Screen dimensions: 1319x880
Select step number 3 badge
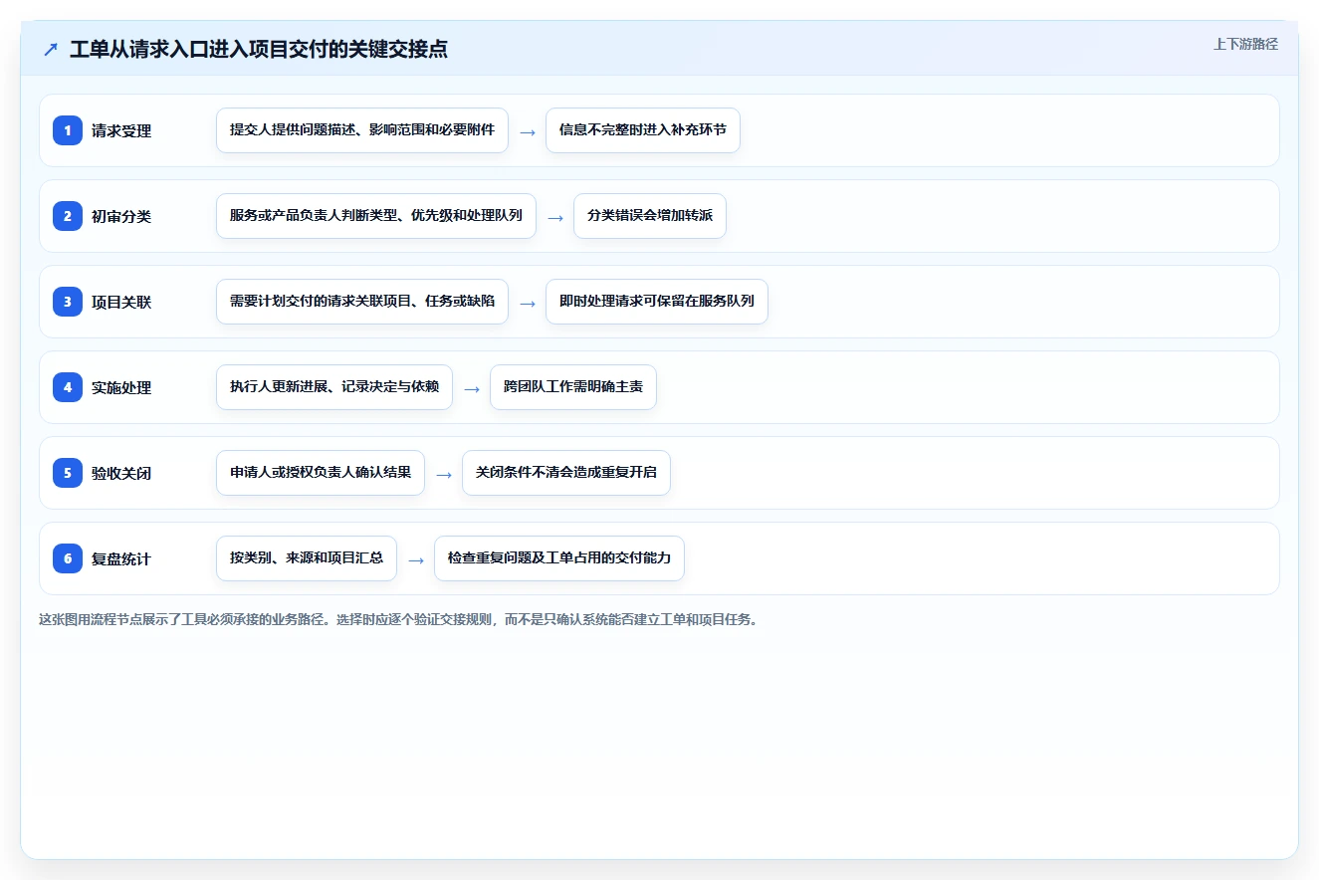click(68, 302)
